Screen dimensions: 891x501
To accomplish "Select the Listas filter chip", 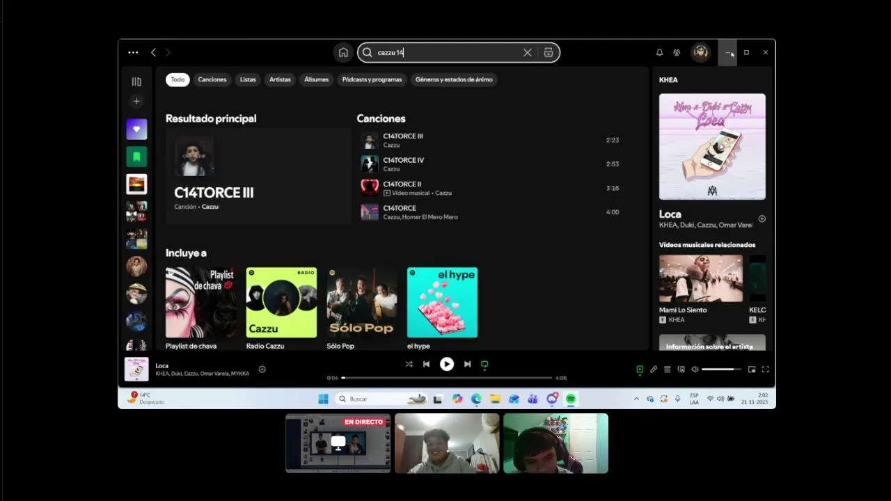I will pos(248,79).
